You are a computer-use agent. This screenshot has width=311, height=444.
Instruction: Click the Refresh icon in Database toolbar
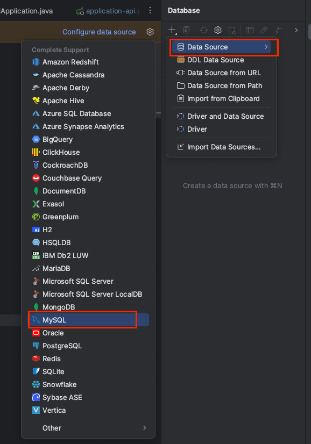pos(203,30)
